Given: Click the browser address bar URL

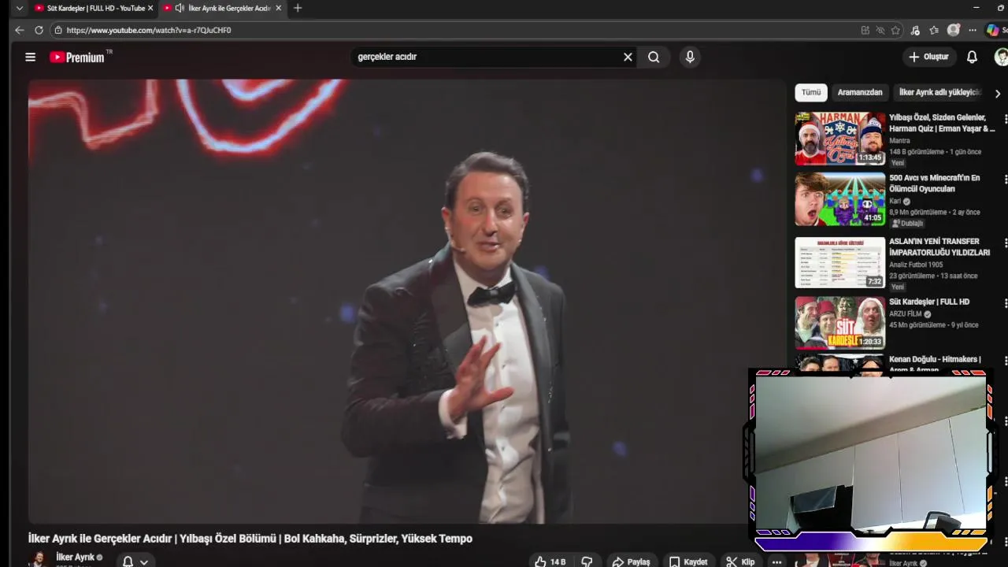Looking at the screenshot, I should [149, 30].
